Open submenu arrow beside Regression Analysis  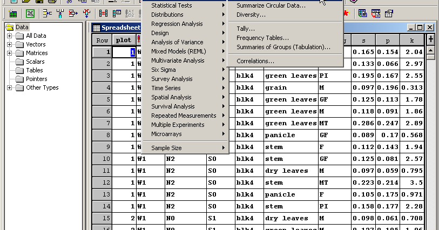pos(224,24)
